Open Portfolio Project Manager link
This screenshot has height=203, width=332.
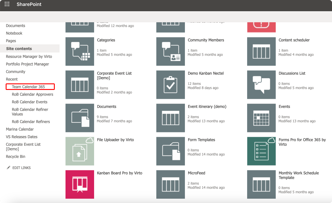(27, 64)
